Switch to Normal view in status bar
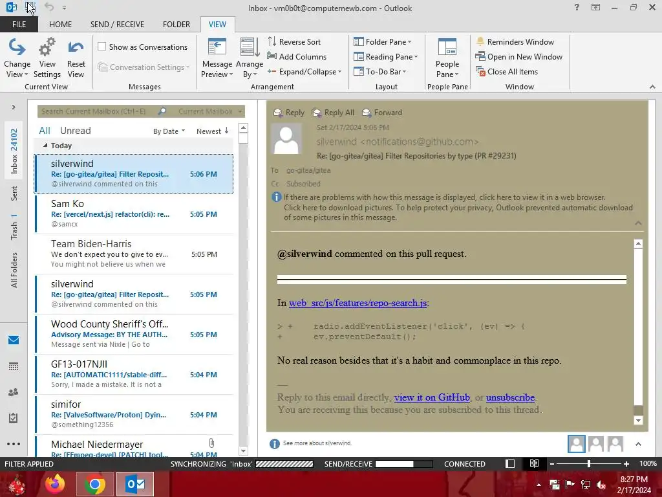Screen dimensions: 662x497 [x=510, y=463]
